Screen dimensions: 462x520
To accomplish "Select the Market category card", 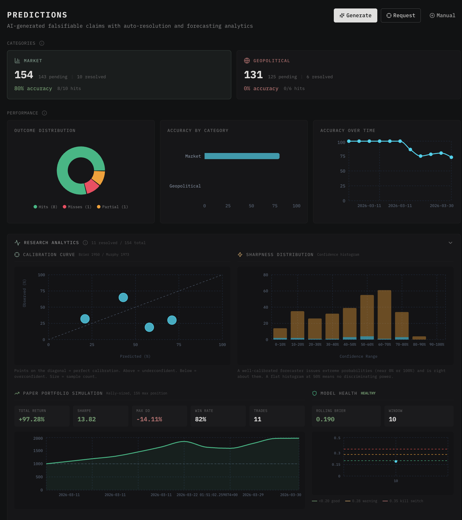I will (119, 75).
